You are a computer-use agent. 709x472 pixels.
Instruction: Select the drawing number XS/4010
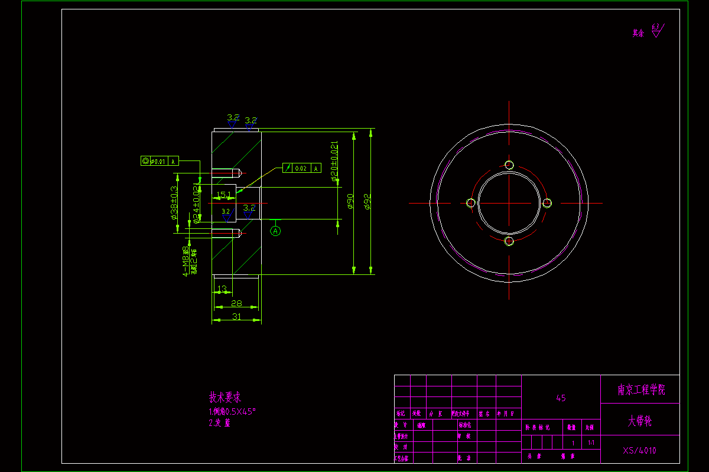[639, 451]
